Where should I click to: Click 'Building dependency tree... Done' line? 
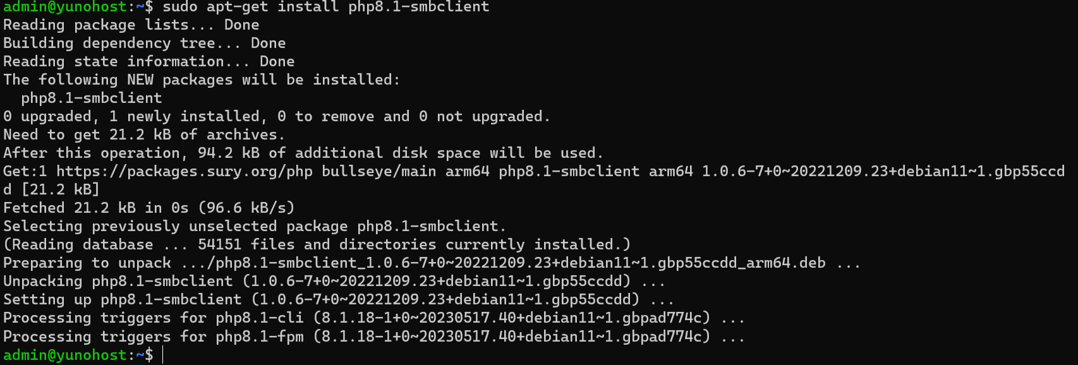click(x=145, y=43)
